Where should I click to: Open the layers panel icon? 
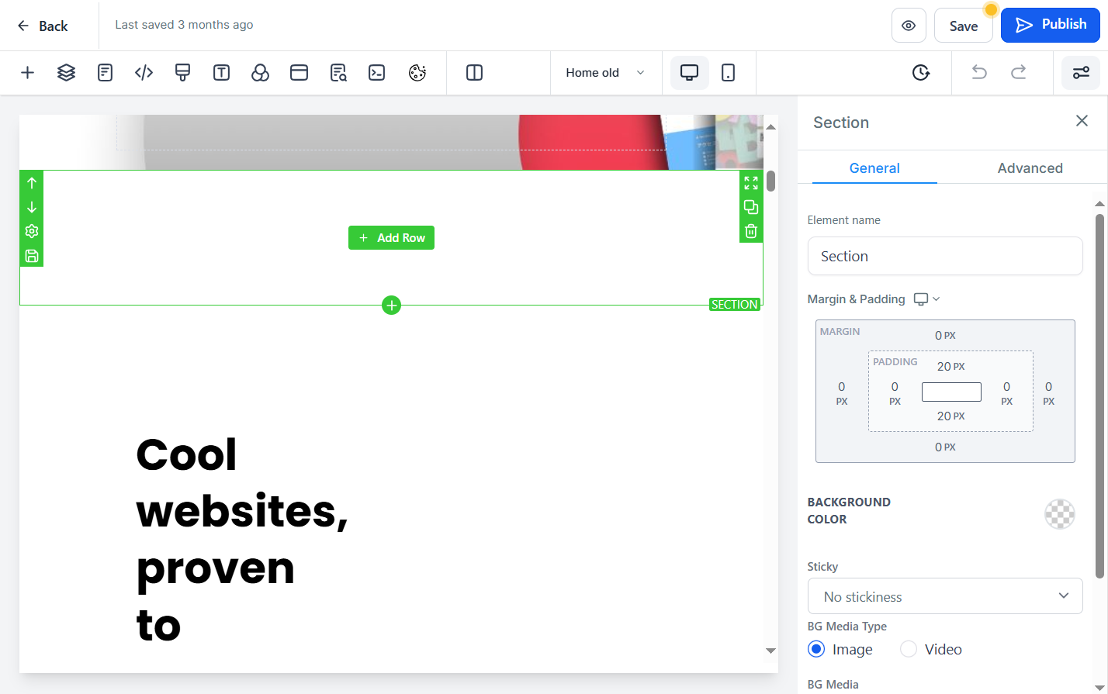pyautogui.click(x=66, y=73)
